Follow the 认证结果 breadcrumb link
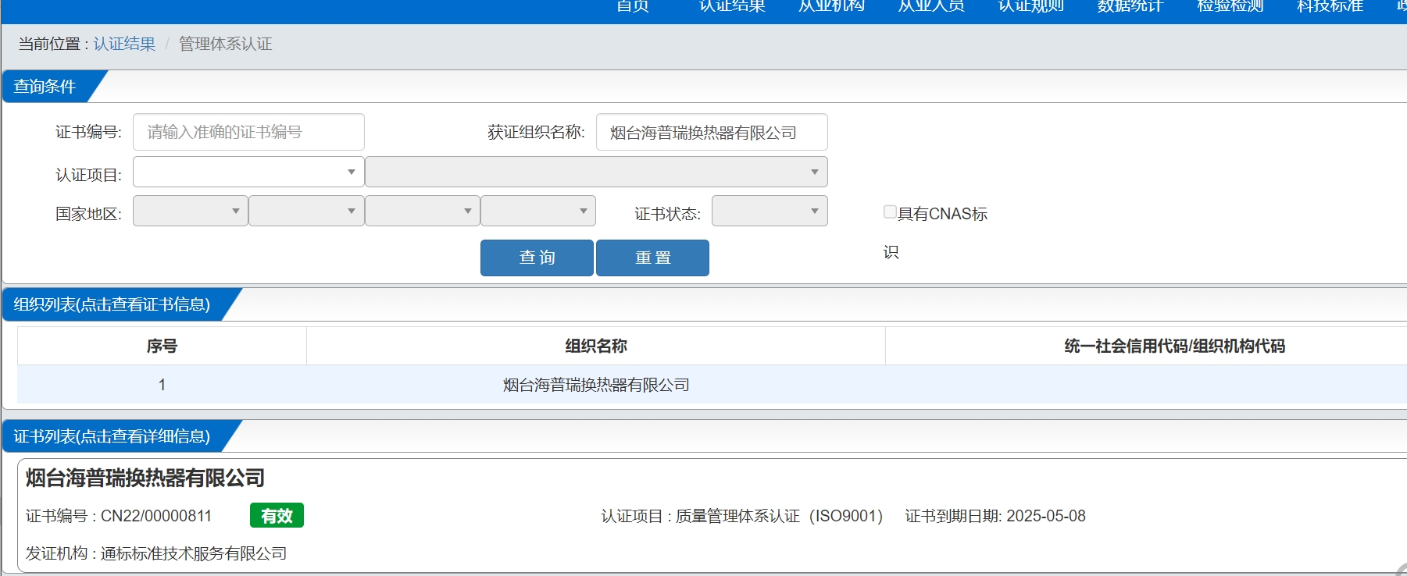This screenshot has height=576, width=1407. click(x=124, y=44)
